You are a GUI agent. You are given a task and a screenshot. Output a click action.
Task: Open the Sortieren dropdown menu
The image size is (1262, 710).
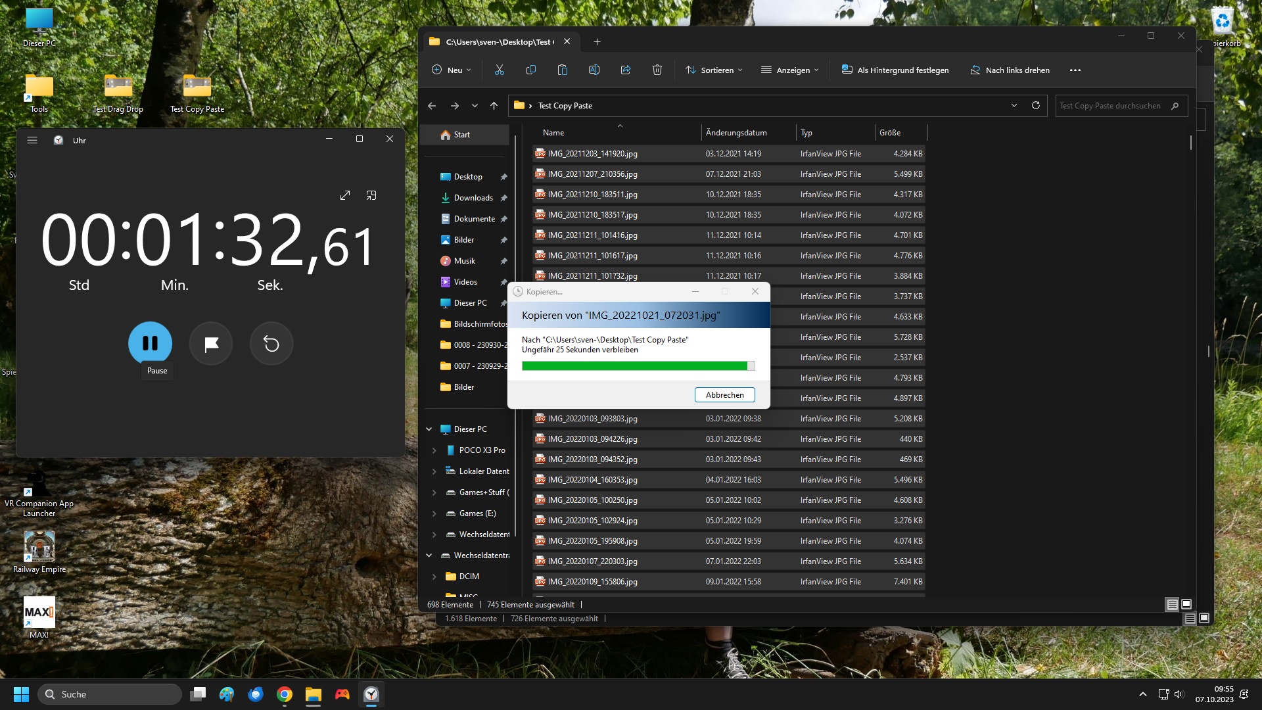pos(714,70)
